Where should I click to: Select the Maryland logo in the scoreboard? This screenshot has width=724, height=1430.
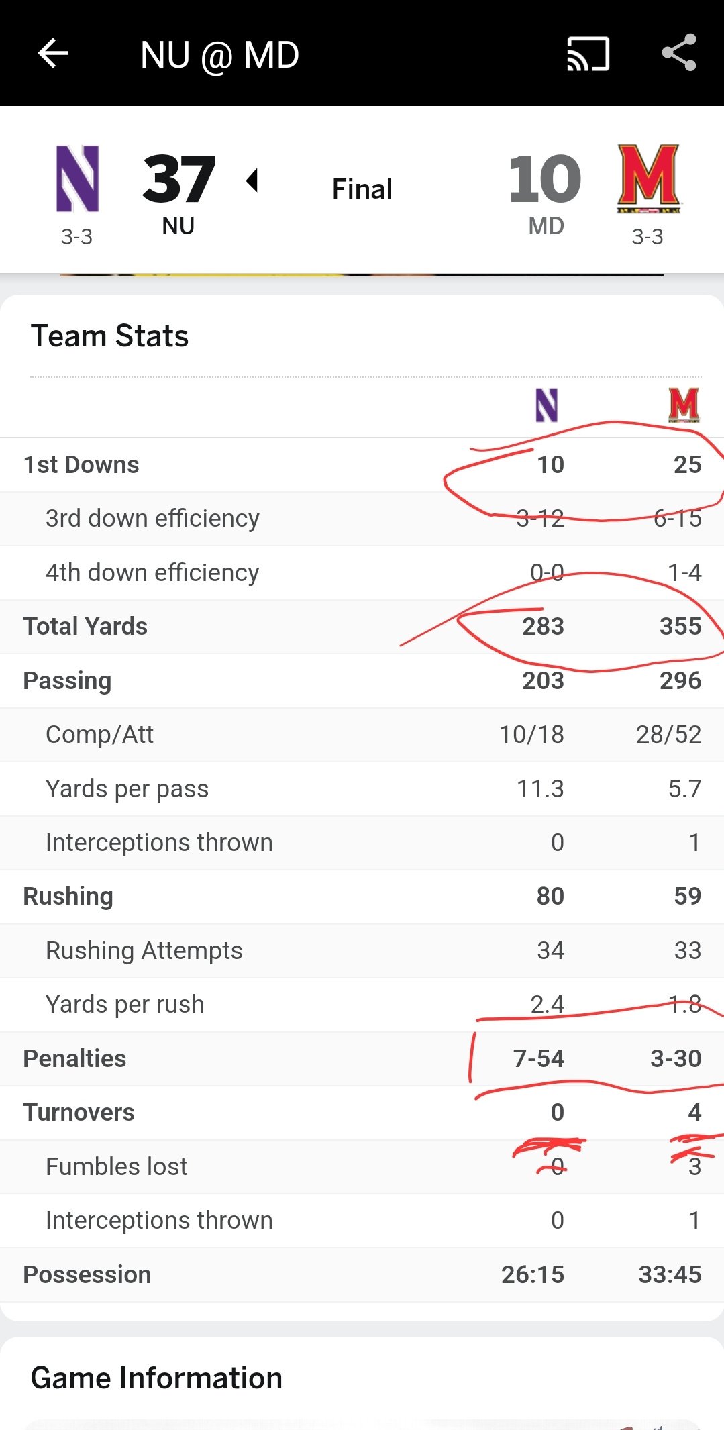pos(648,178)
